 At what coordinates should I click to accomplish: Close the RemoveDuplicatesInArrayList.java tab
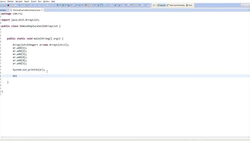point(42,10)
